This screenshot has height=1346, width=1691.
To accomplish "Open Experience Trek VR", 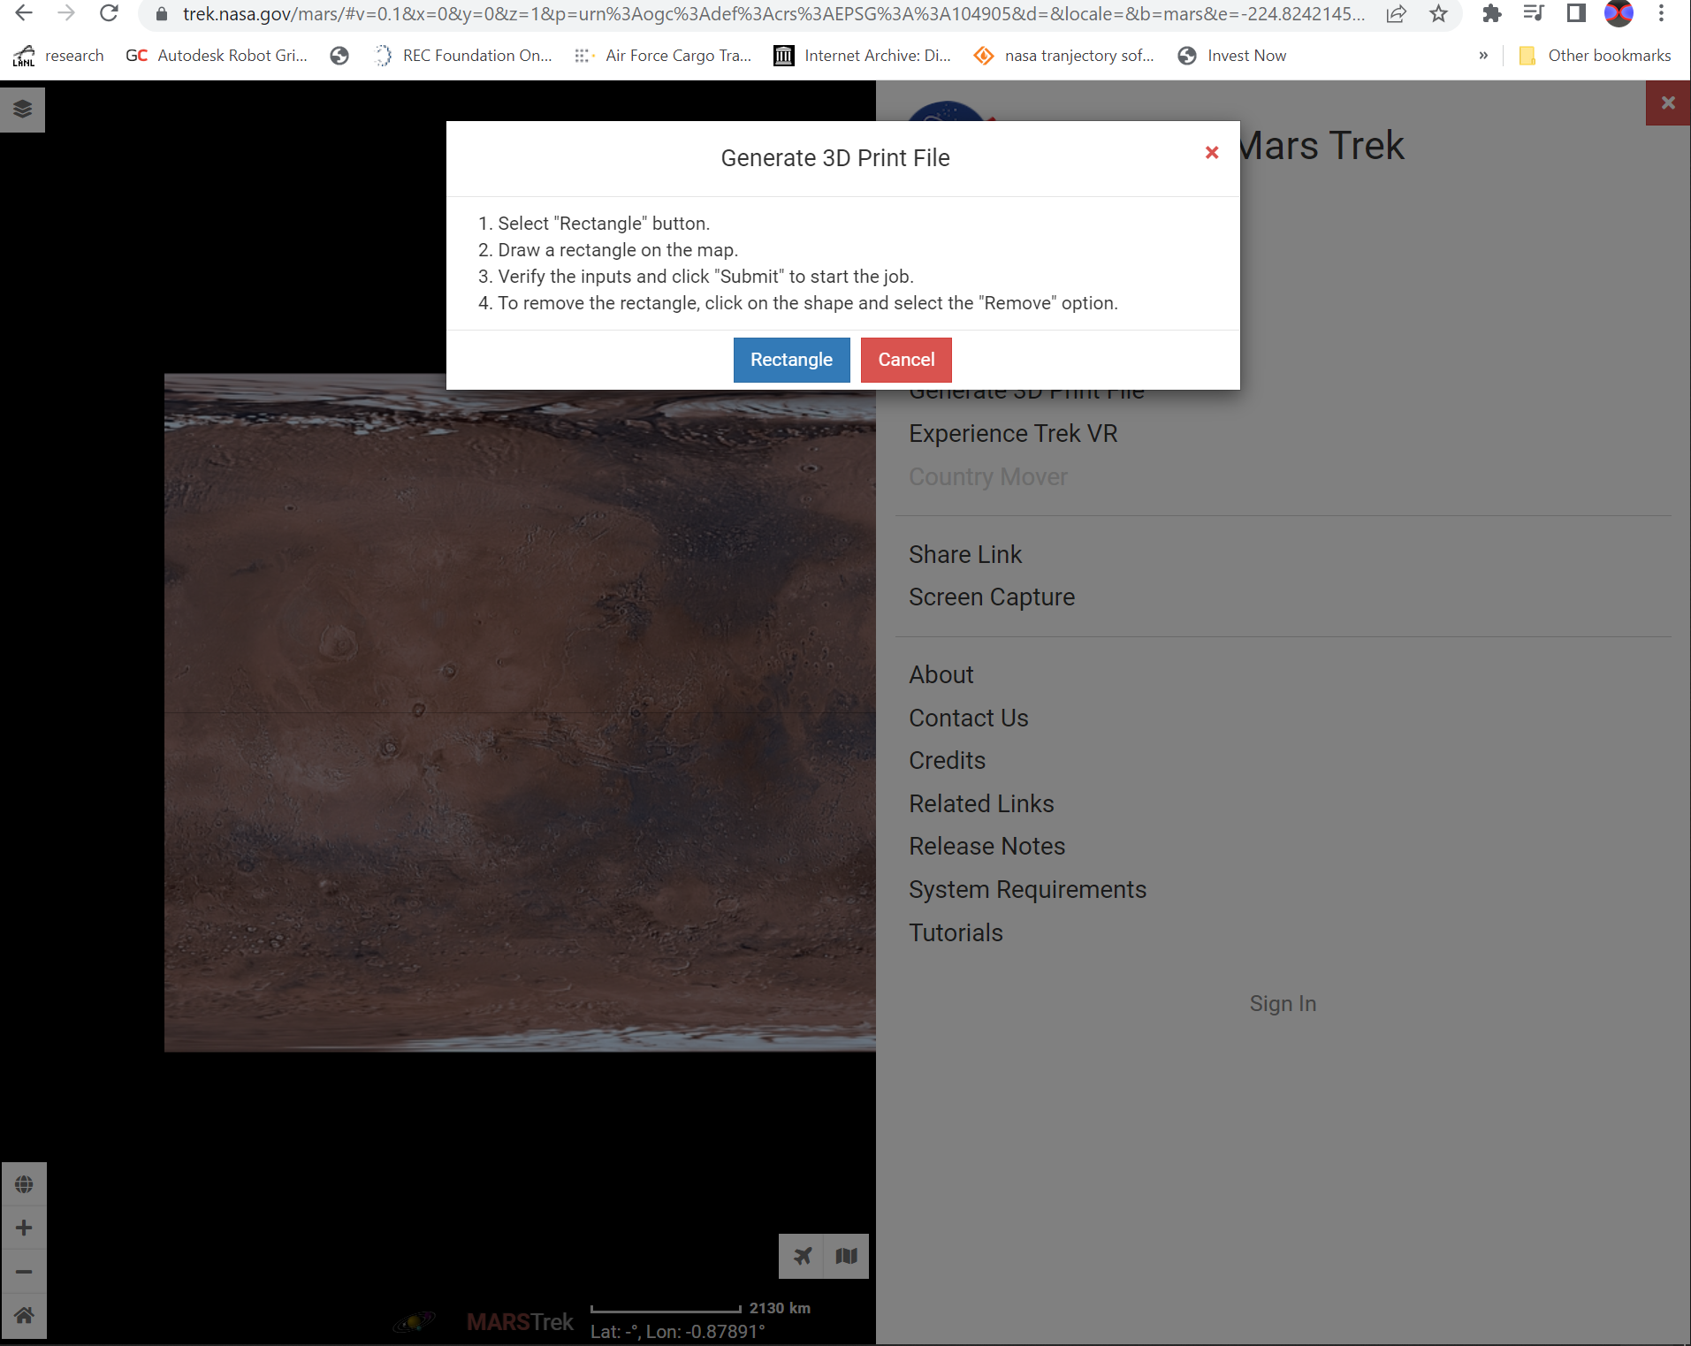I will [1013, 434].
